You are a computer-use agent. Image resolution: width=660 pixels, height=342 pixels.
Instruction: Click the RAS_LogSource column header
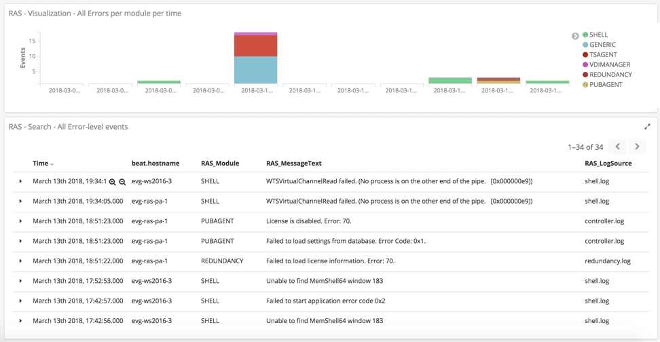608,164
